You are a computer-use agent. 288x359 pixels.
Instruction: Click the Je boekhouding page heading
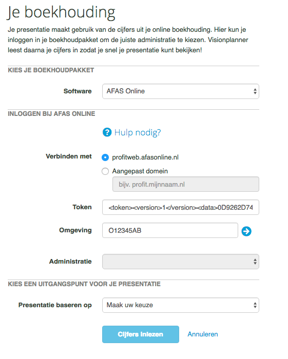pyautogui.click(x=61, y=12)
